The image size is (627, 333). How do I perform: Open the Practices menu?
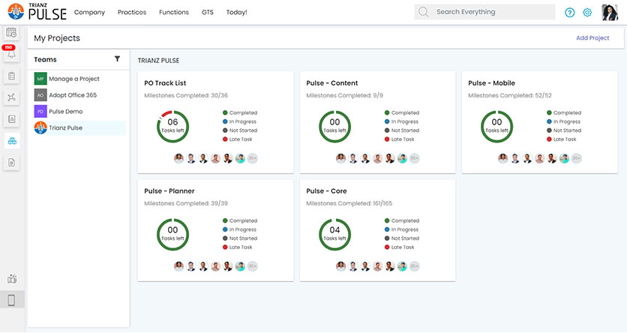132,13
